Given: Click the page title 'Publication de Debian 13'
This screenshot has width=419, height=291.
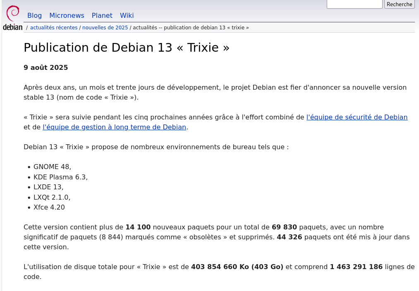Looking at the screenshot, I should (x=127, y=48).
